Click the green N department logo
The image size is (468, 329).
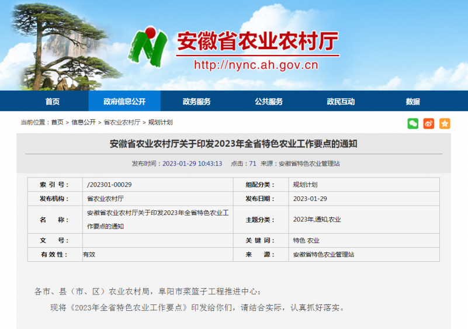(x=147, y=47)
